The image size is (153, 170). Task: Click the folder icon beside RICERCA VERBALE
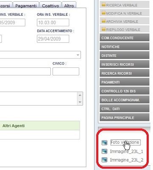103,5
